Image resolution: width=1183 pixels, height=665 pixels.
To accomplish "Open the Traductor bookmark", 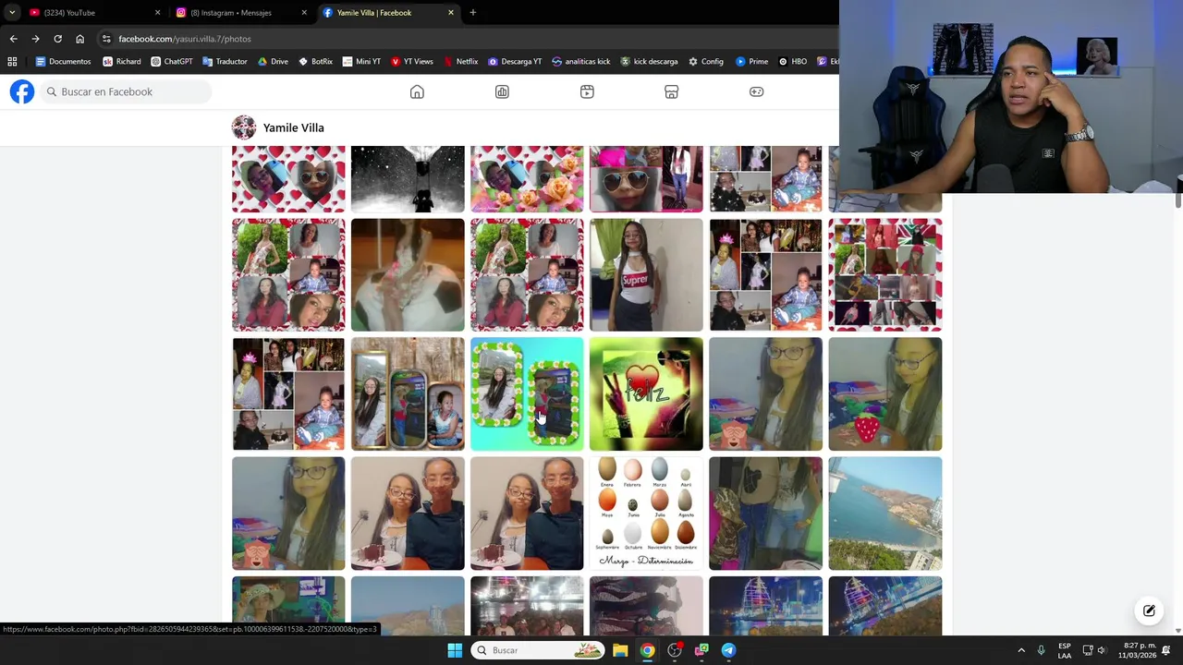I will [225, 62].
